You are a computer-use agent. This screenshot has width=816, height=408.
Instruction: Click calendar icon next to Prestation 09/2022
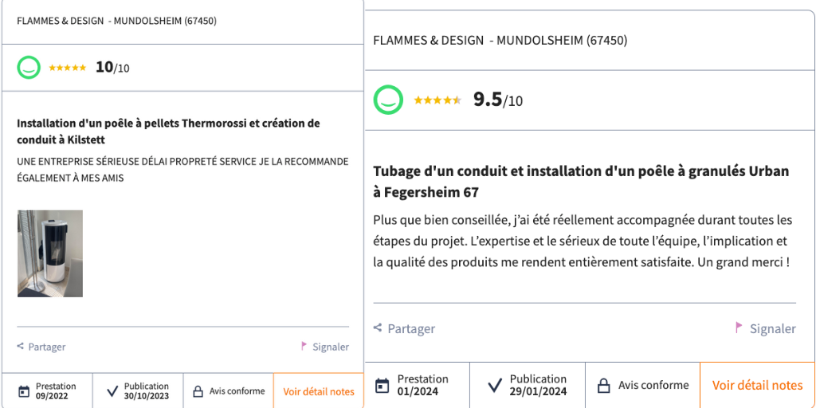[x=24, y=391]
